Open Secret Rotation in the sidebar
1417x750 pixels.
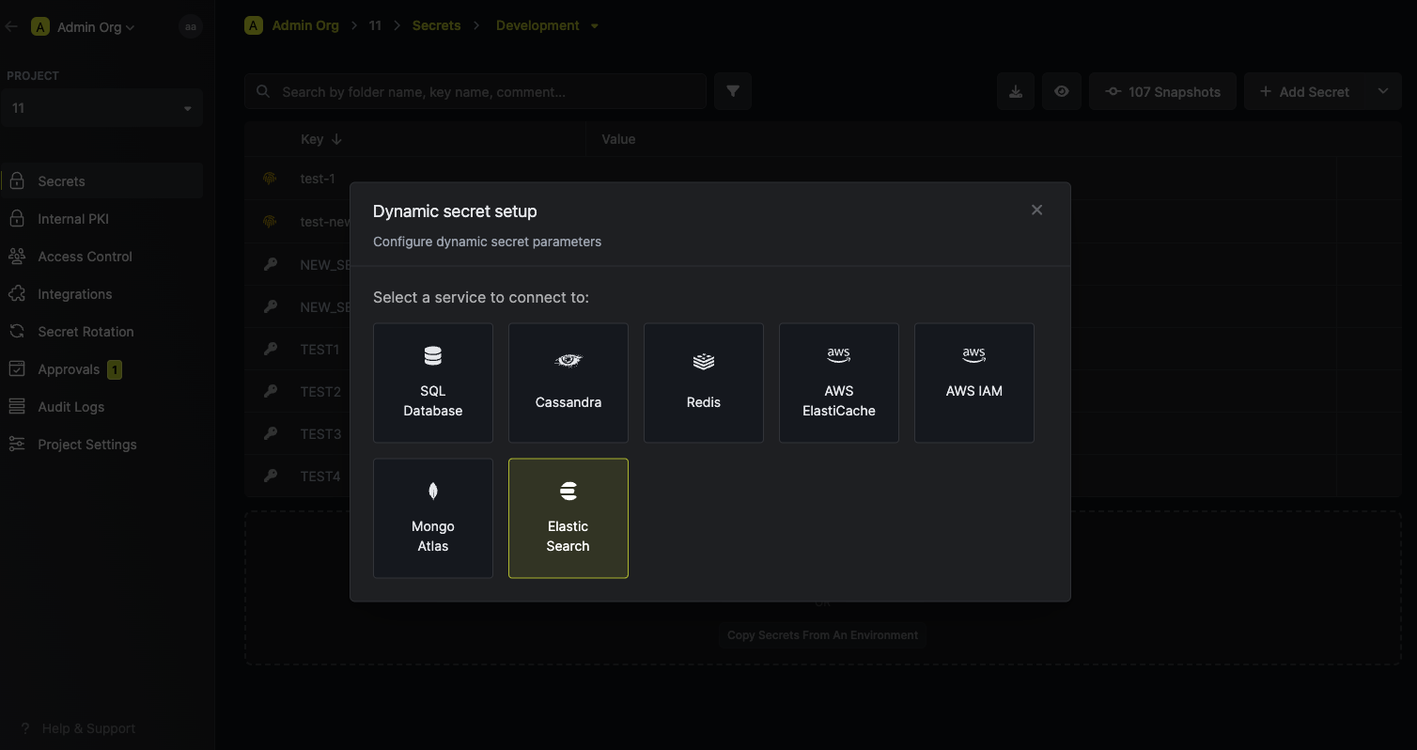tap(101, 331)
